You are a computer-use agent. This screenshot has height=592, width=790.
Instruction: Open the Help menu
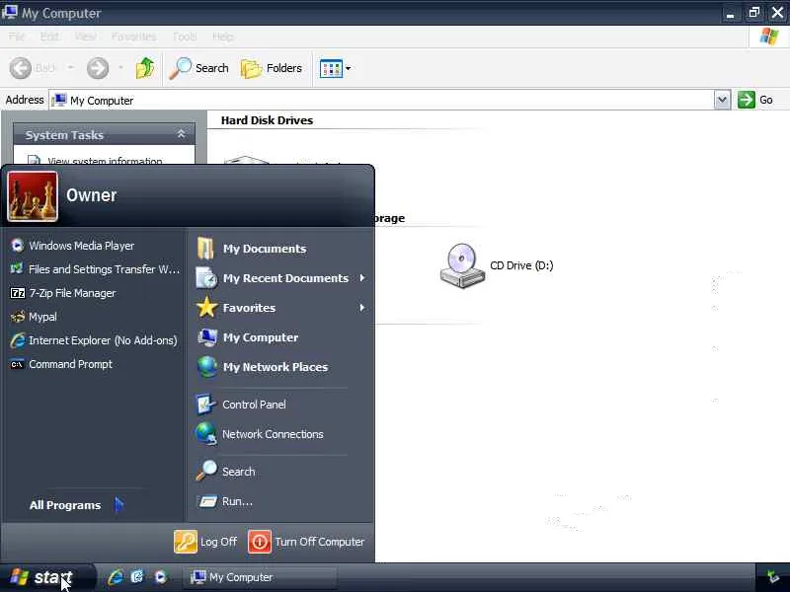pyautogui.click(x=223, y=37)
